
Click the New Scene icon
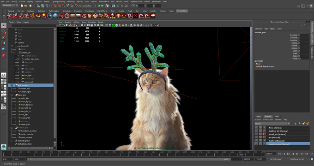22,6
